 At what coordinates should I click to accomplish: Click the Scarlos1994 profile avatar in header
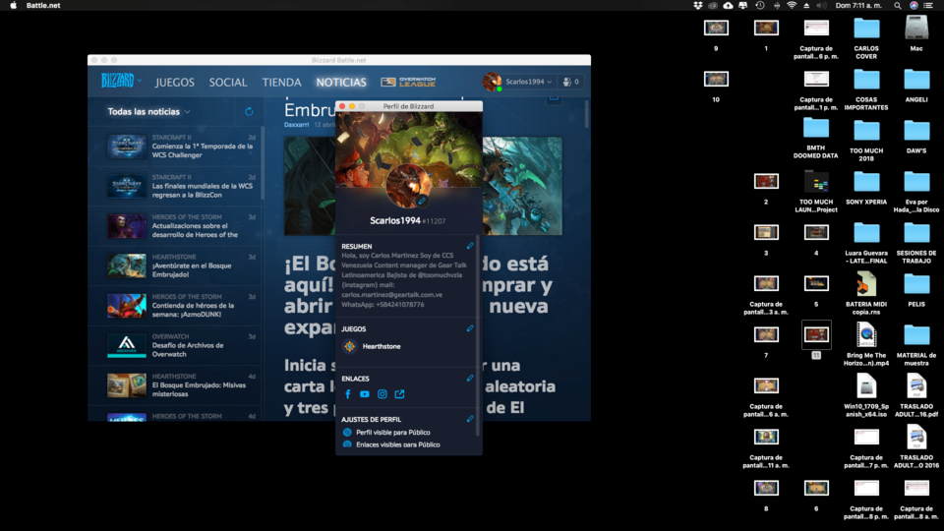pos(492,82)
